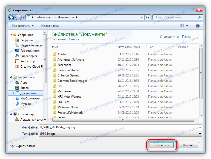Screen dimensions: 211x159
Task: Collapse the Избранное section
Action: pyautogui.click(x=11, y=34)
